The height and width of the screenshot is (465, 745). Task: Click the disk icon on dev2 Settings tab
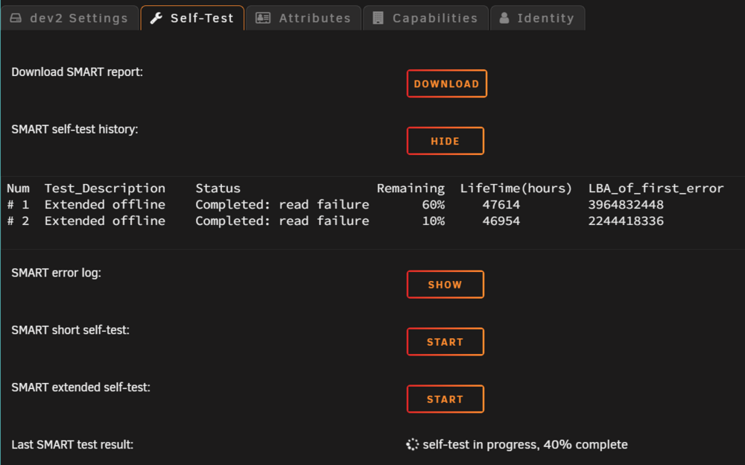point(16,18)
